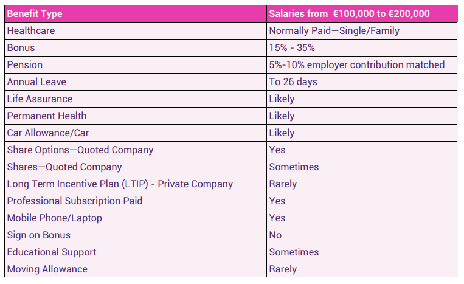Click the Benefit Type header cell
This screenshot has width=464, height=284.
[136, 13]
